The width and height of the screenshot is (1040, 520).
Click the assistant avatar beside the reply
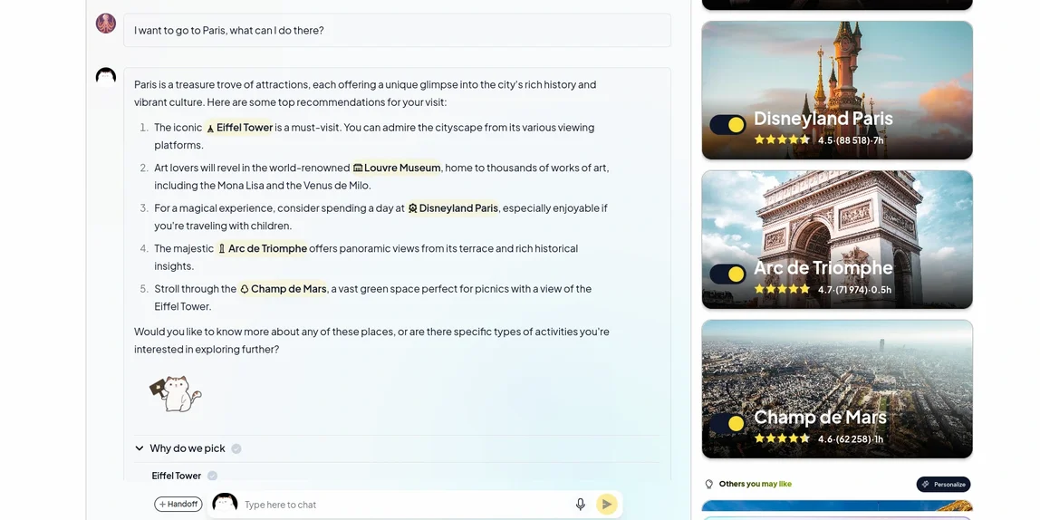pyautogui.click(x=106, y=77)
